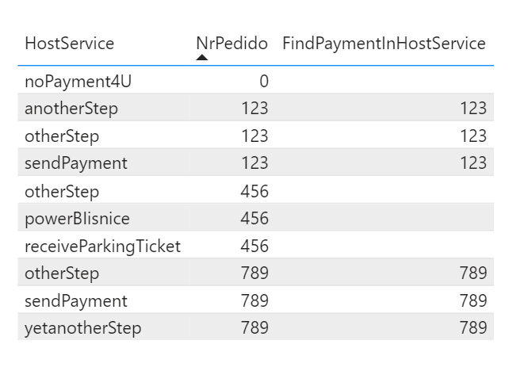Select the powerBlisnice cell
This screenshot has width=528, height=367.
pos(77,218)
